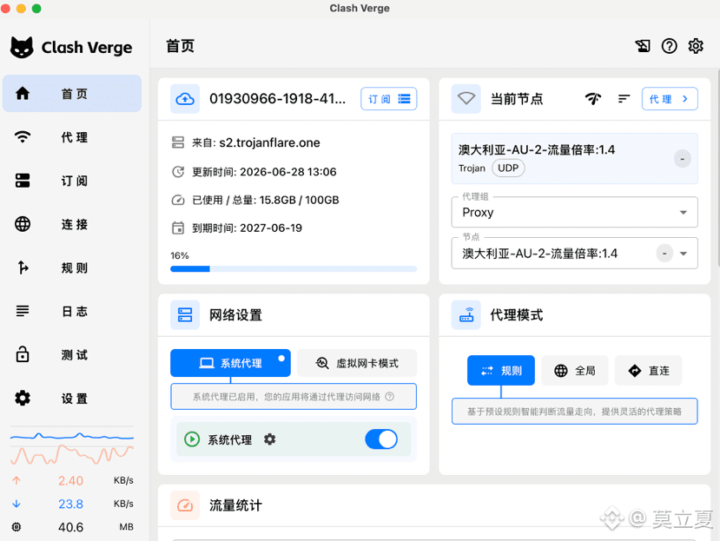Click the server icon beside s2.trojanflare.one
The height and width of the screenshot is (541, 720).
(178, 142)
